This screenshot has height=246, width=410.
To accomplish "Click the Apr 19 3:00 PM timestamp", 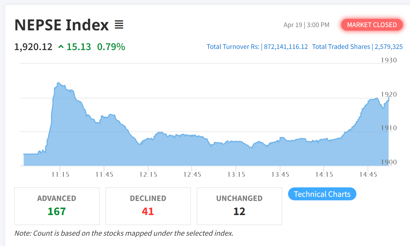I will coord(306,25).
